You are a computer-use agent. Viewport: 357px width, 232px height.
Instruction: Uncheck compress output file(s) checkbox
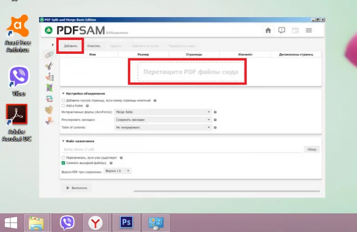[63, 163]
